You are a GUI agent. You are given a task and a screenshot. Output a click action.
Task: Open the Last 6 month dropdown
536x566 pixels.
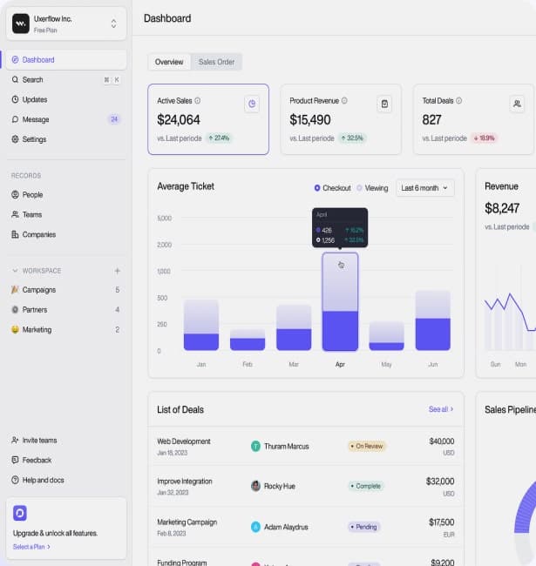point(424,188)
